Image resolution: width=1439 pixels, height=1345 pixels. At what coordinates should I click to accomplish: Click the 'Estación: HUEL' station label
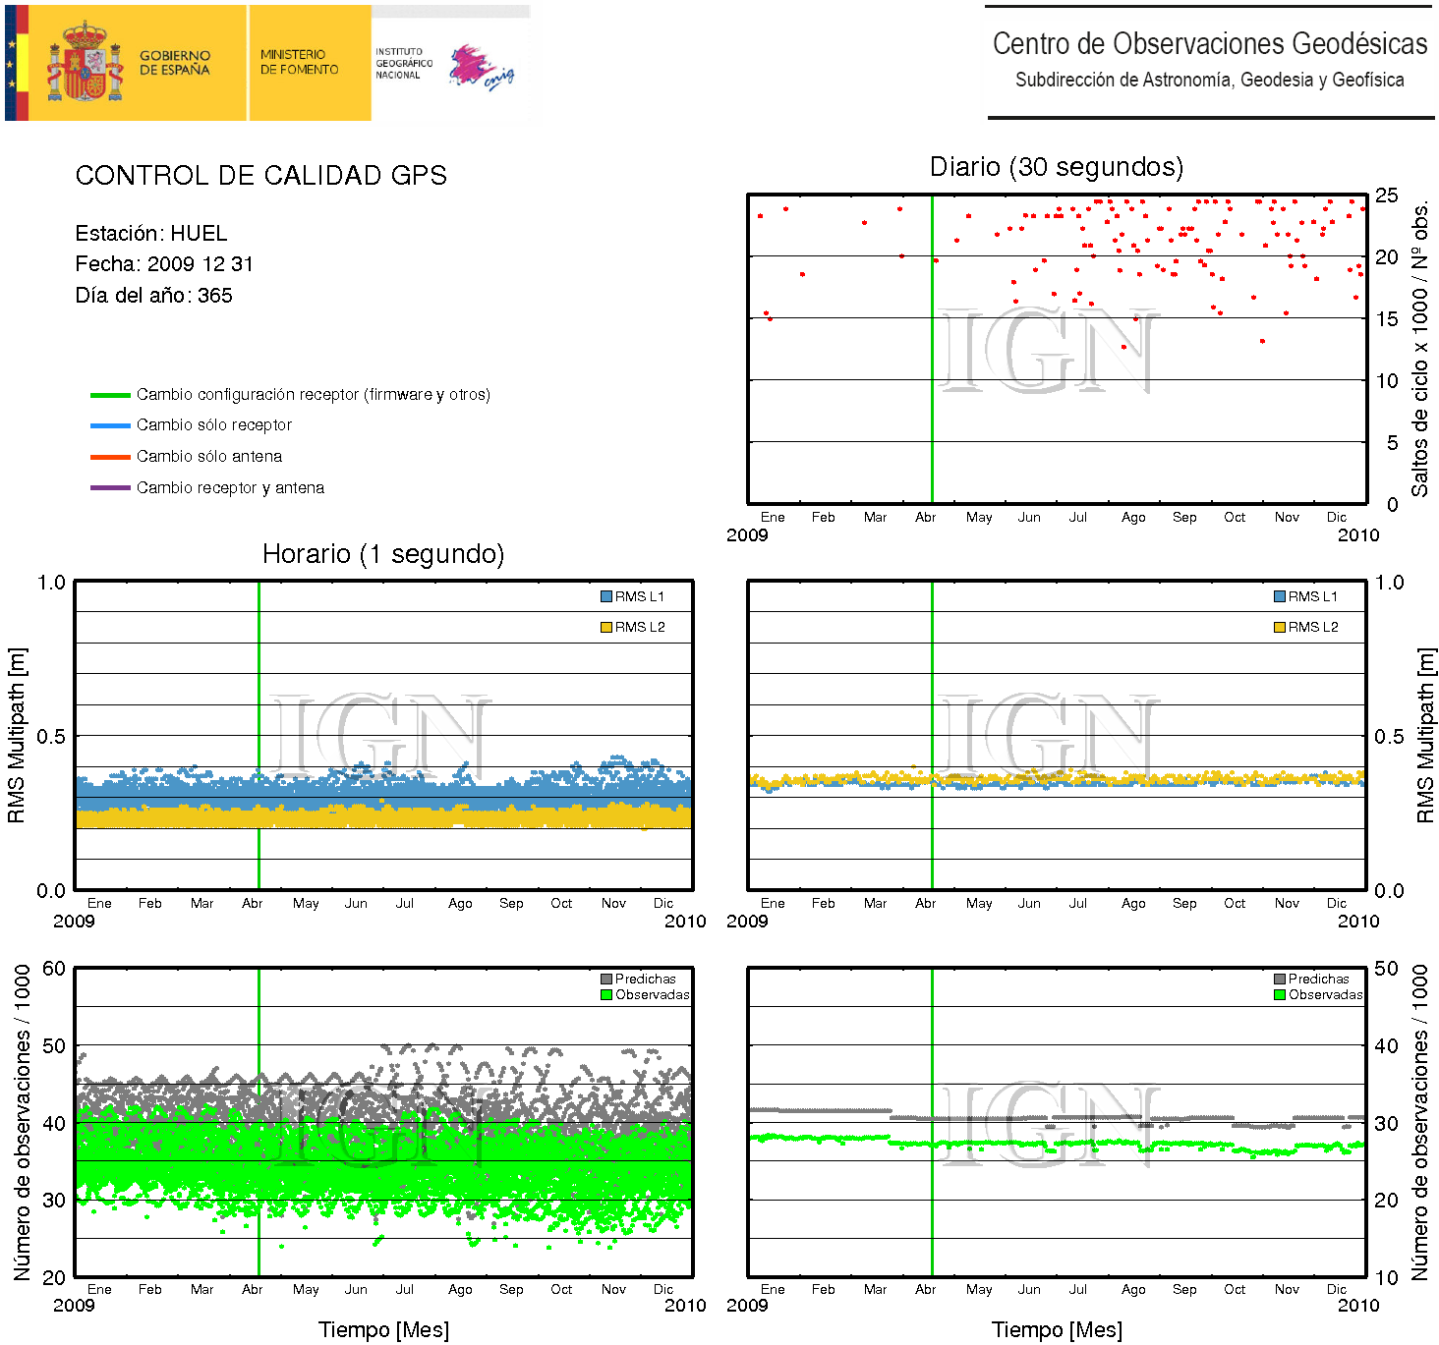pyautogui.click(x=151, y=233)
